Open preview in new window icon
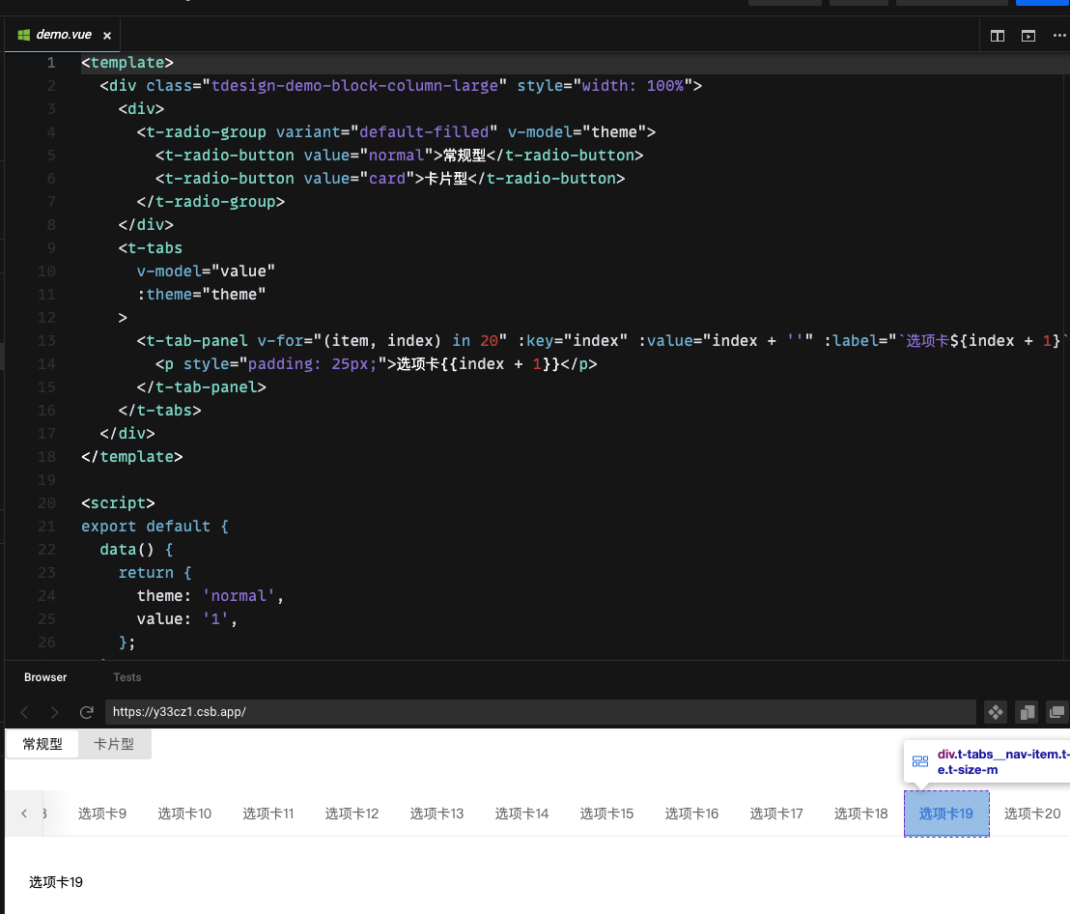This screenshot has width=1070, height=914. tap(1056, 712)
